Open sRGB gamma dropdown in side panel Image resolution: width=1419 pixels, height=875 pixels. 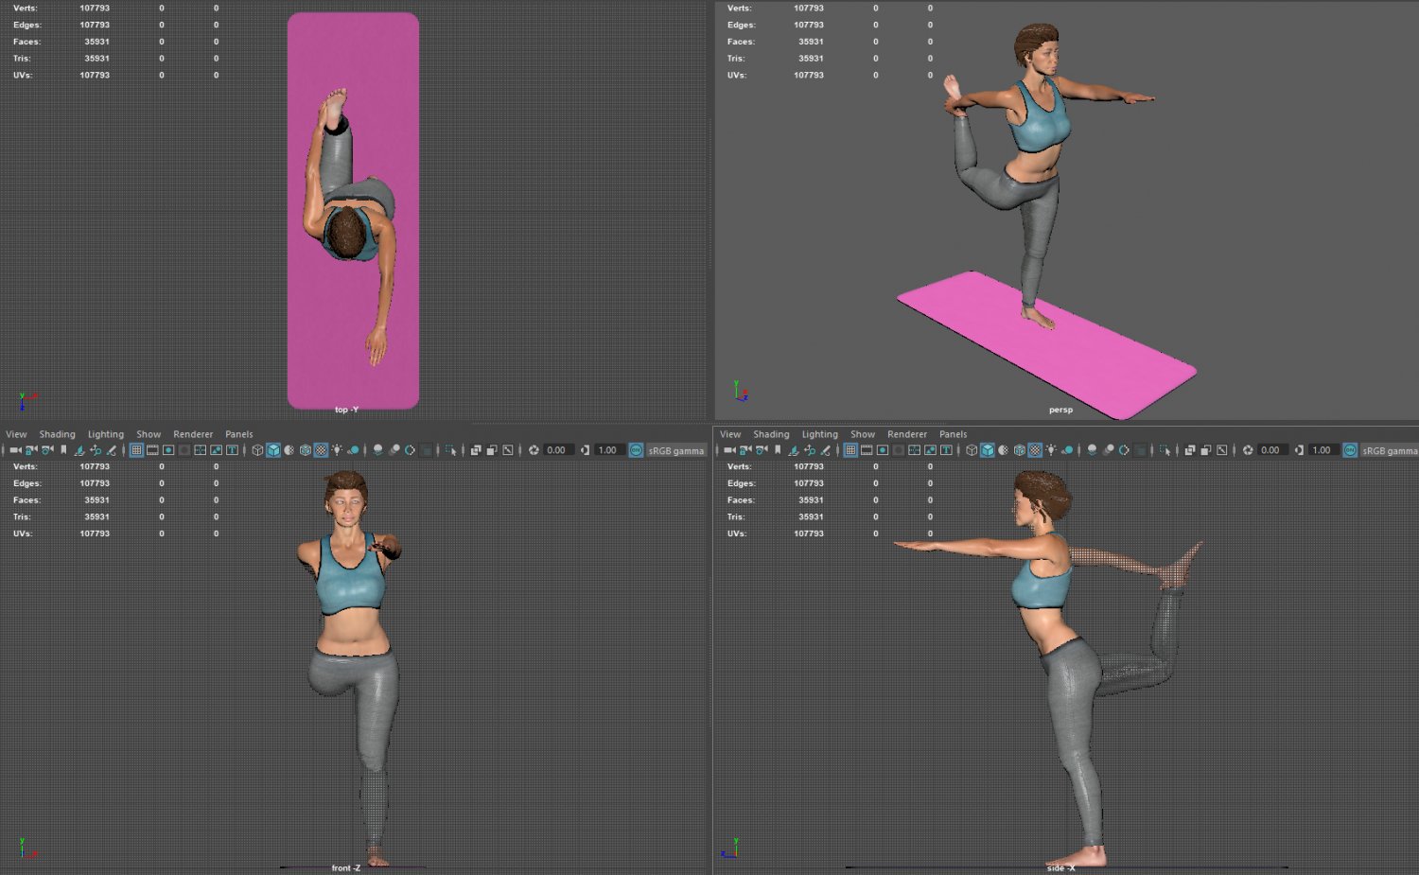1390,450
